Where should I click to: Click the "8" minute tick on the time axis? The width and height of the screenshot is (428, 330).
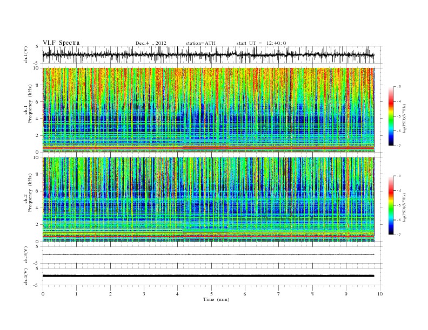312,294
